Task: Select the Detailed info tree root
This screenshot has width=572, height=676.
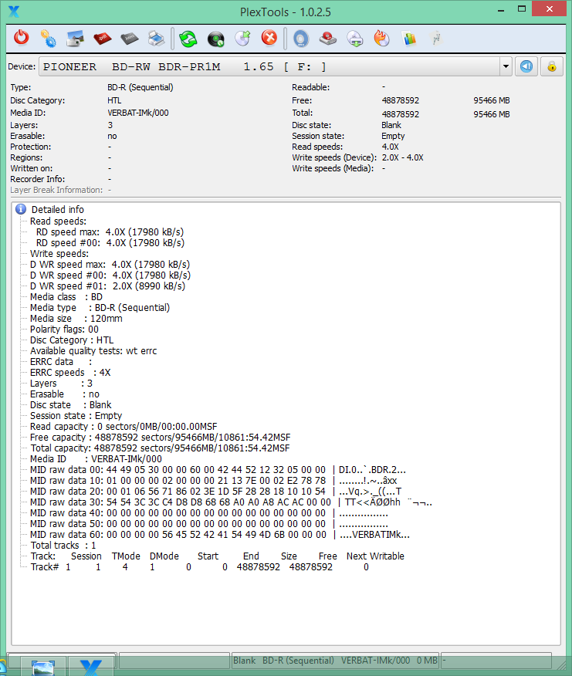Action: (57, 210)
